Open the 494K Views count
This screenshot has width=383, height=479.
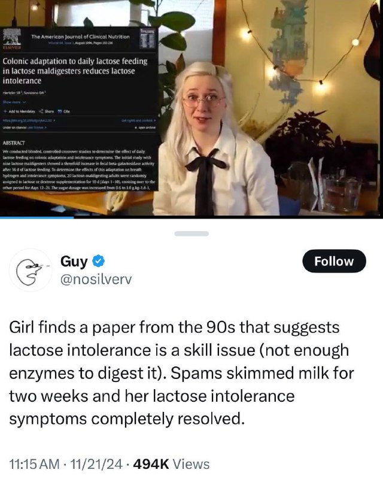[171, 464]
